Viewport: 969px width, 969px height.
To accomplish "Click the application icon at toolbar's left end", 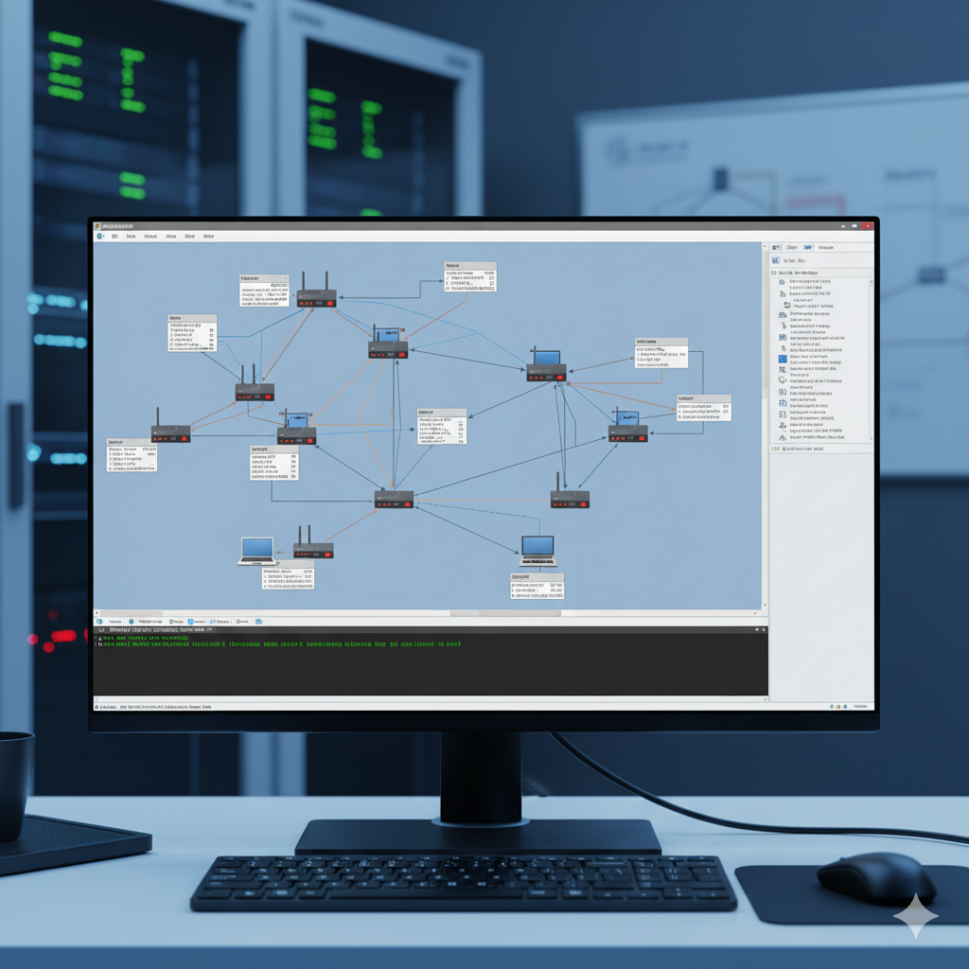I will point(100,237).
